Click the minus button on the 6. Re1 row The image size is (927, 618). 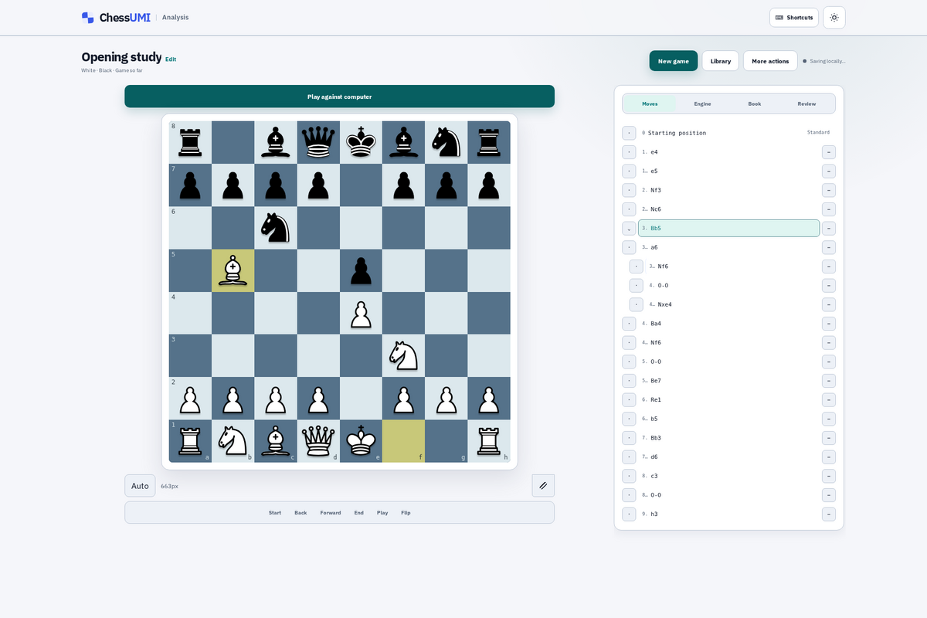click(x=828, y=399)
